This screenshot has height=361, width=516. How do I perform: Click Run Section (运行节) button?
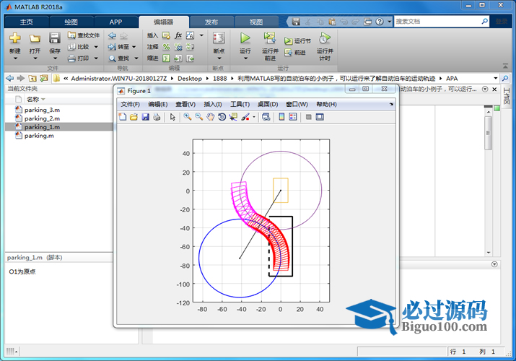pos(297,41)
